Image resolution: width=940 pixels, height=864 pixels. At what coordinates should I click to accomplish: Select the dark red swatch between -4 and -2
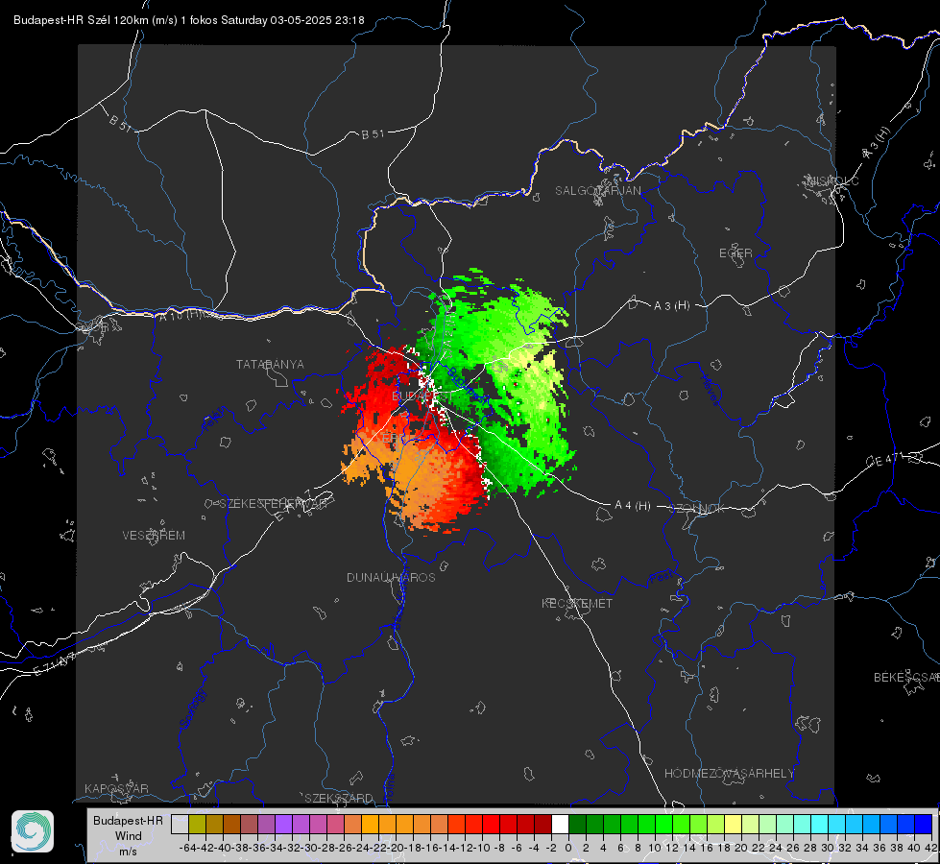tap(542, 824)
